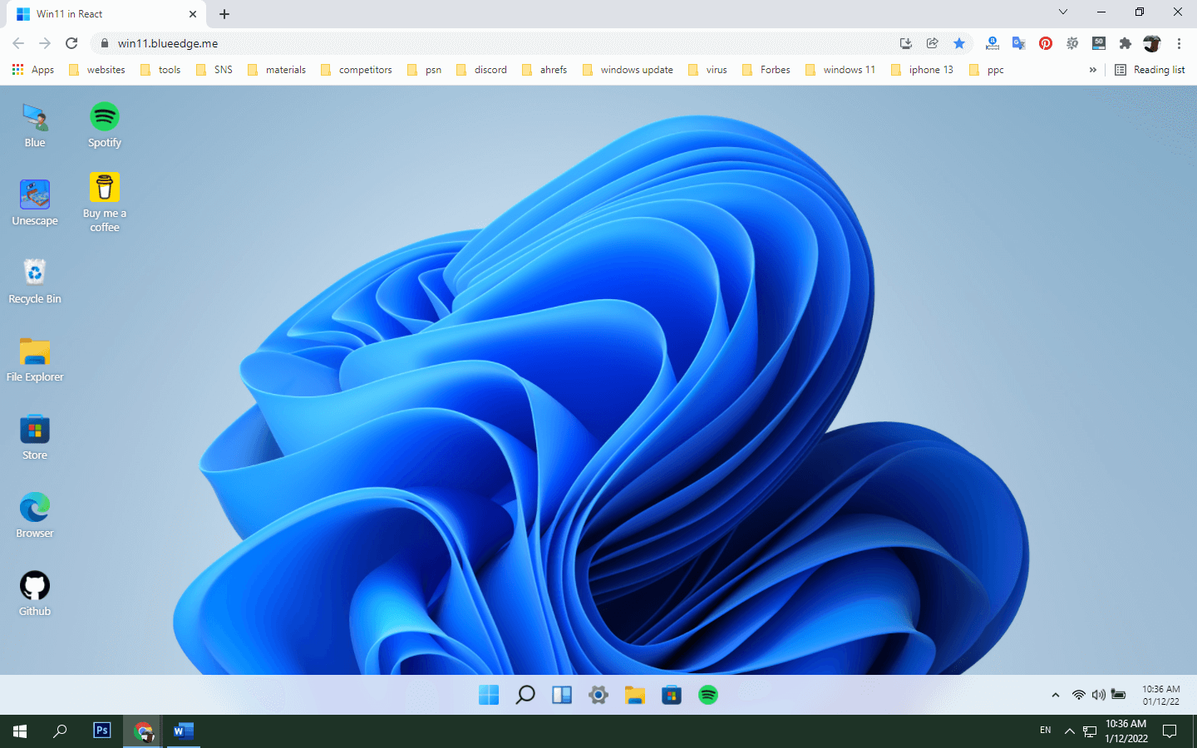Click the Pinterest extension button
The image size is (1197, 748).
(1046, 43)
